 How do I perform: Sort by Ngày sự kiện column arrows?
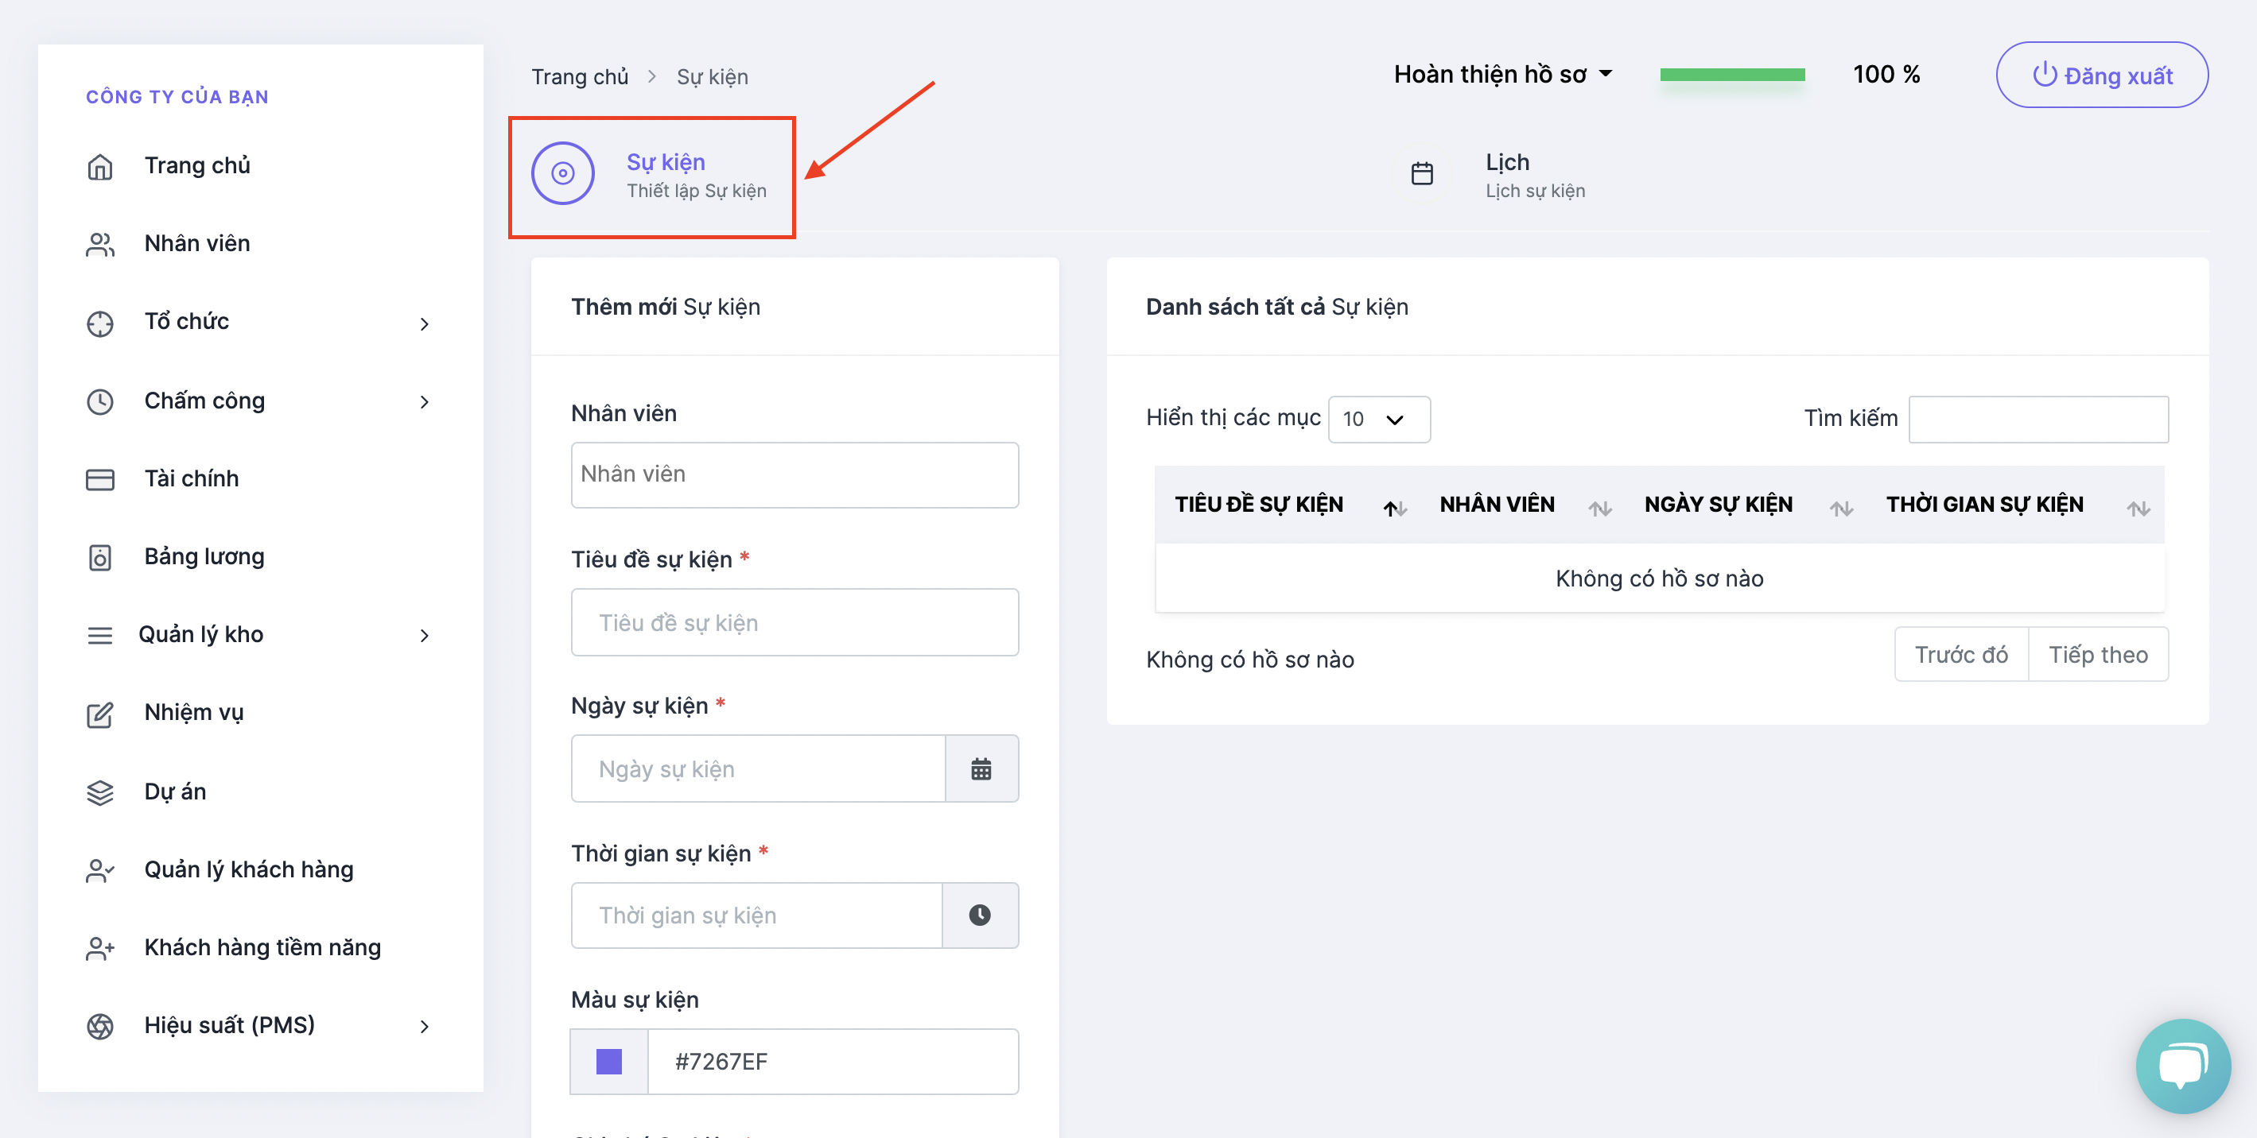[1841, 508]
